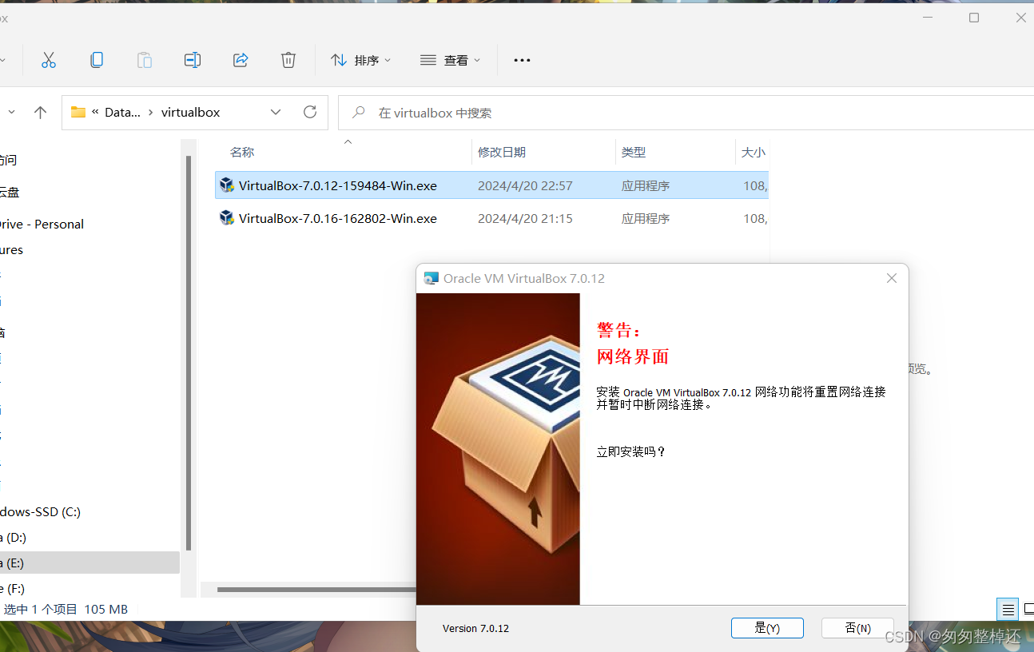The height and width of the screenshot is (652, 1034).
Task: Select the OneDrive - Personal sidebar item
Action: [x=42, y=224]
